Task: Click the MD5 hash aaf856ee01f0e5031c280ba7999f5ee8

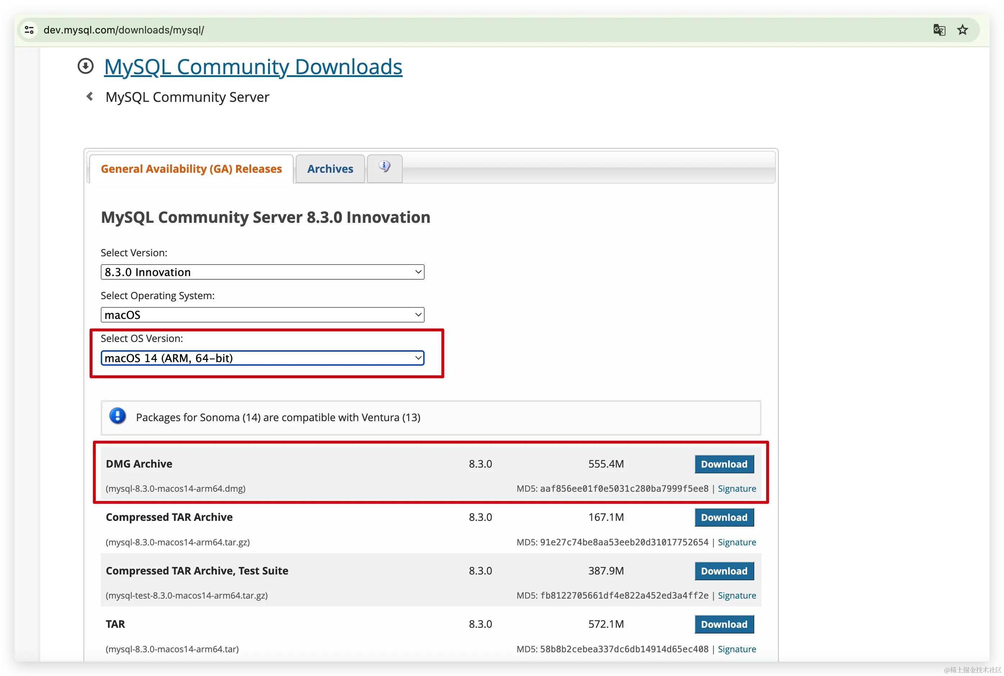Action: tap(624, 488)
